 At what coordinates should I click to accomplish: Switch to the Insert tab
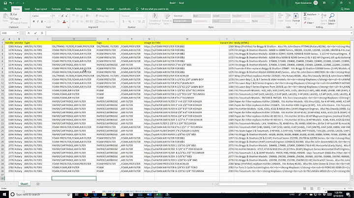28,9
